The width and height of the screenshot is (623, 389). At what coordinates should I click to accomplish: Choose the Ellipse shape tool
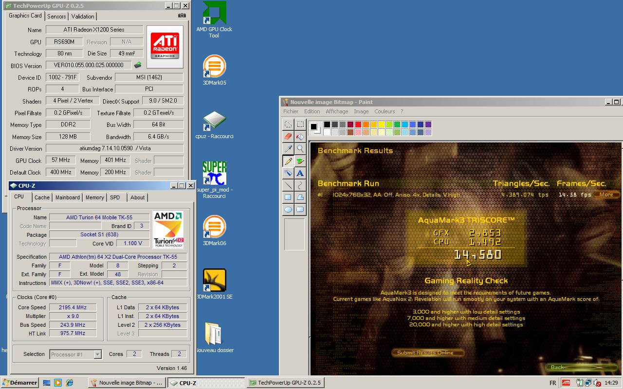288,210
